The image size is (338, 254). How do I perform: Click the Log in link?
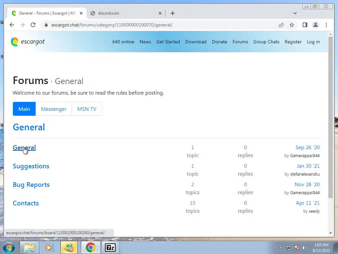[313, 42]
